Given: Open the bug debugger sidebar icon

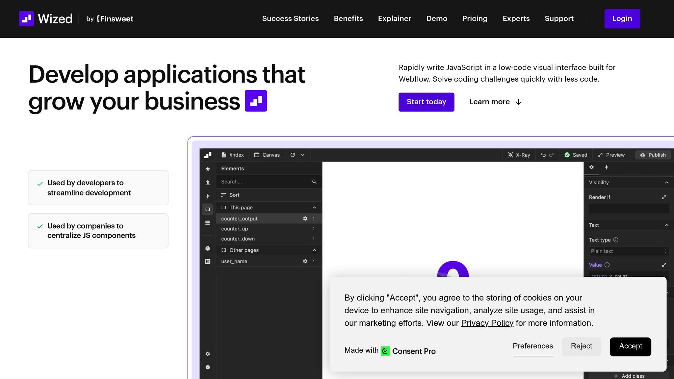Looking at the screenshot, I should 208,248.
